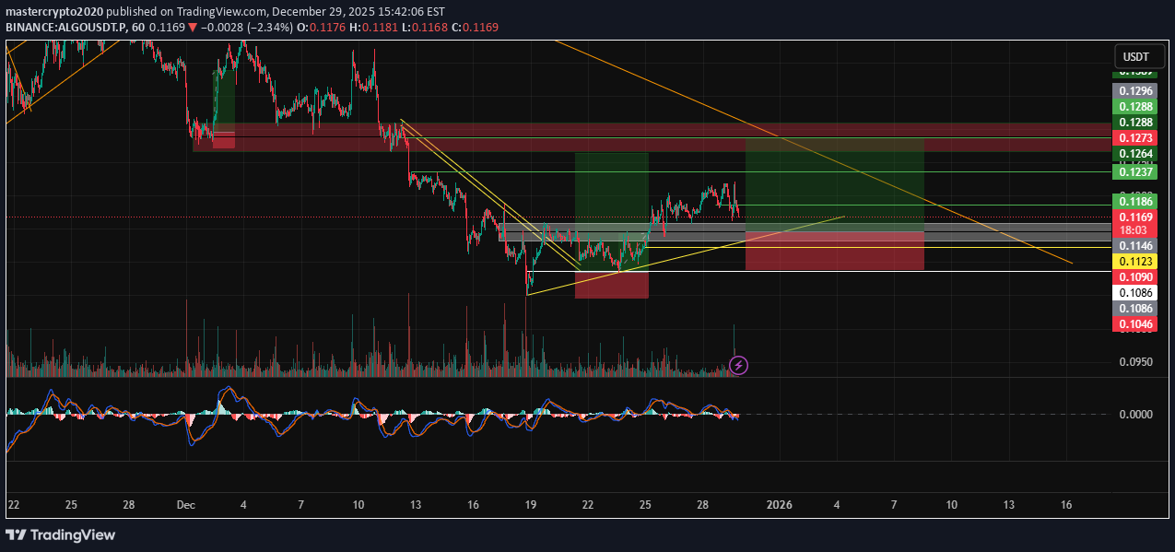Screen dimensions: 1175x552
Task: Click the purple lightning bolt event icon
Action: pyautogui.click(x=739, y=365)
